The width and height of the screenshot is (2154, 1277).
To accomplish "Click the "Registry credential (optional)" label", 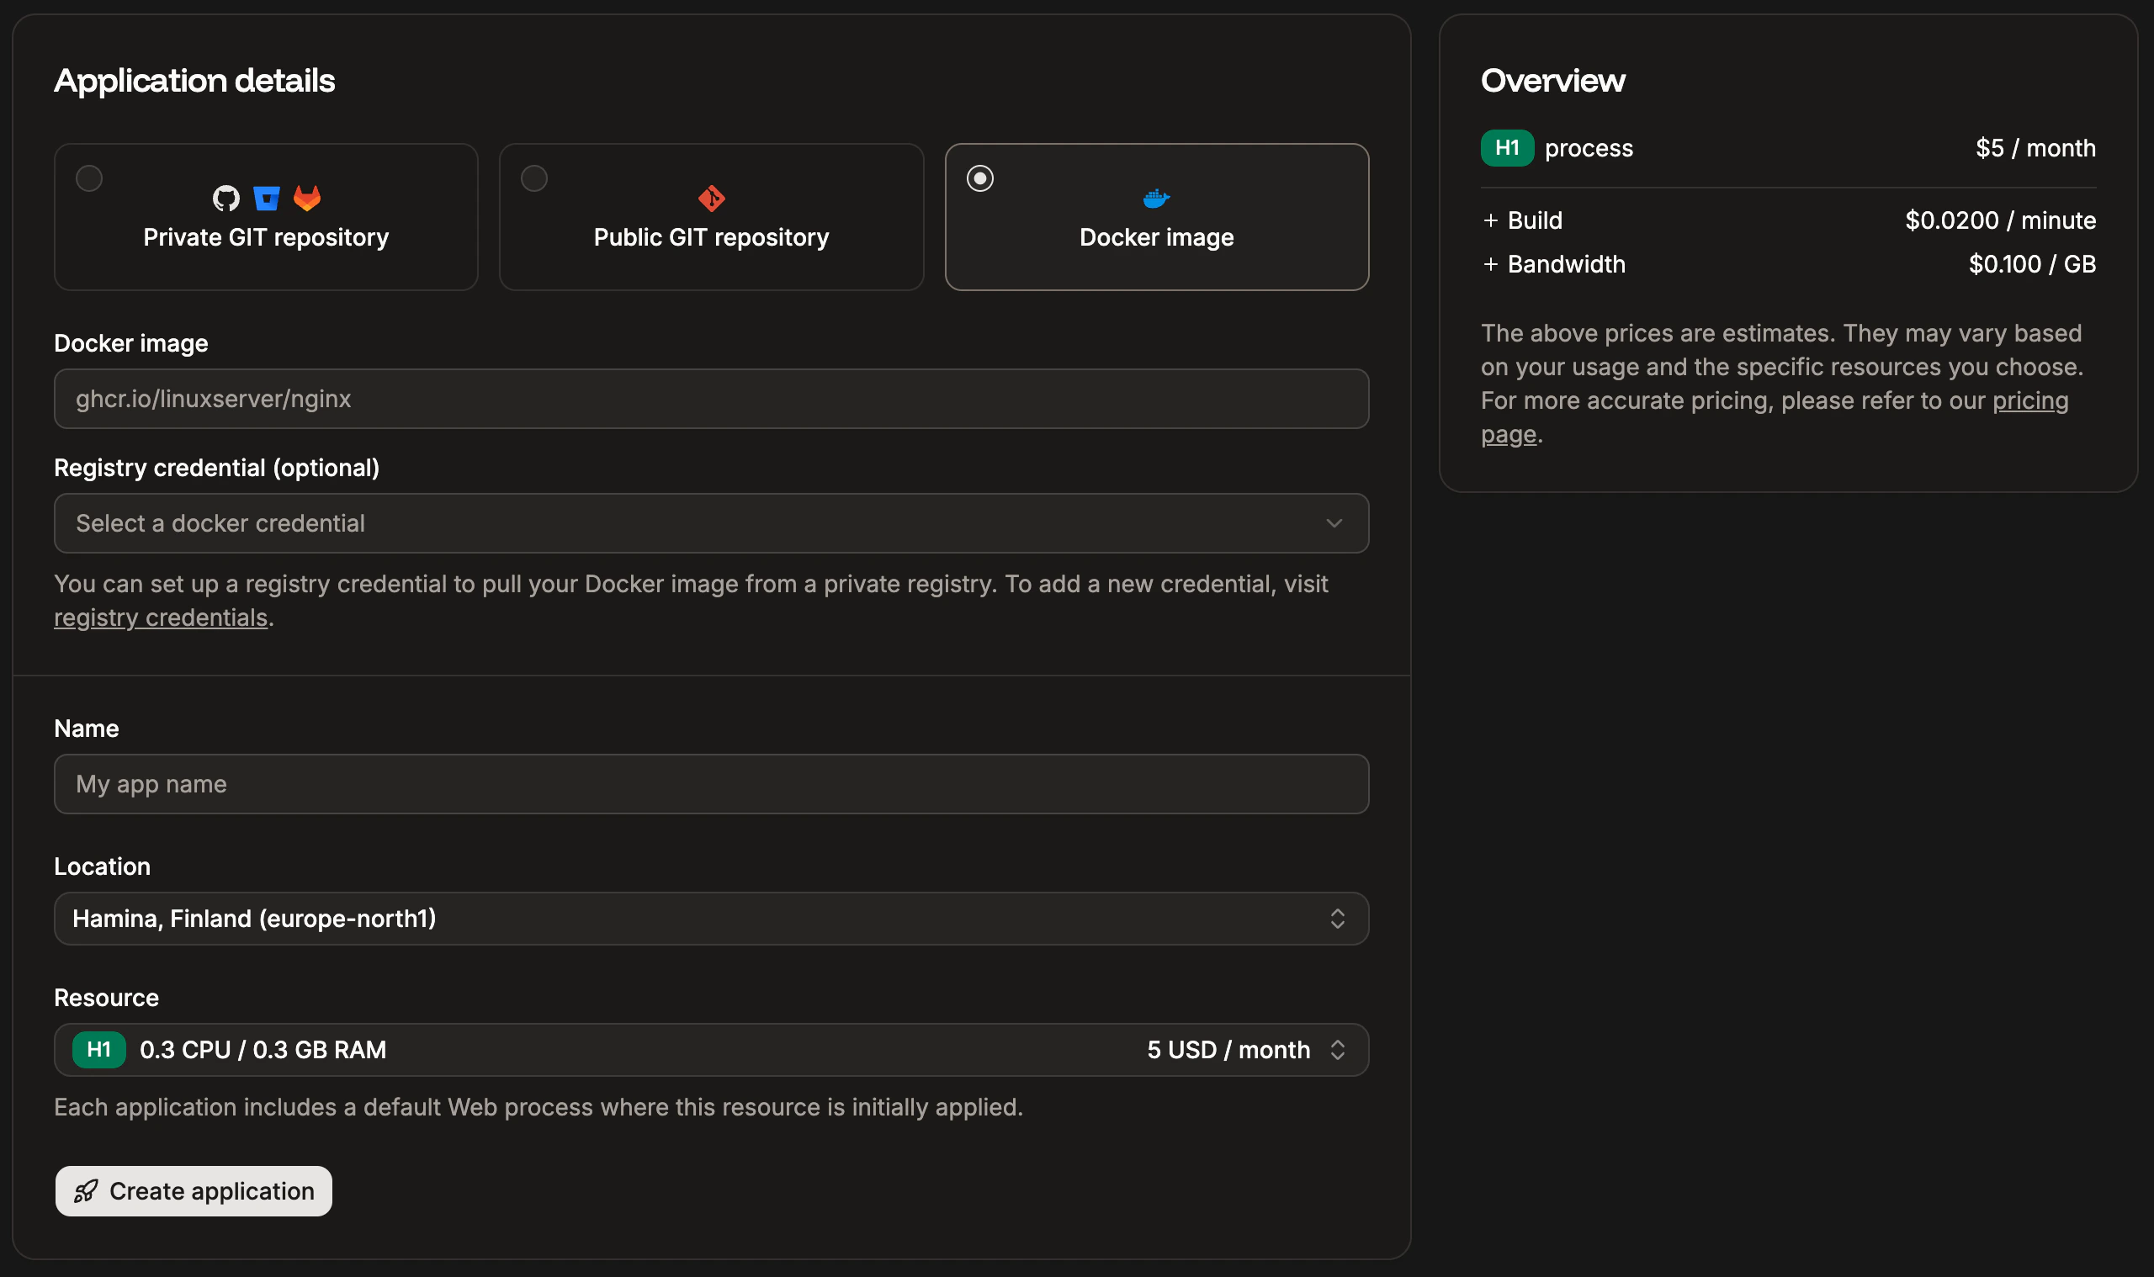I will (x=217, y=468).
